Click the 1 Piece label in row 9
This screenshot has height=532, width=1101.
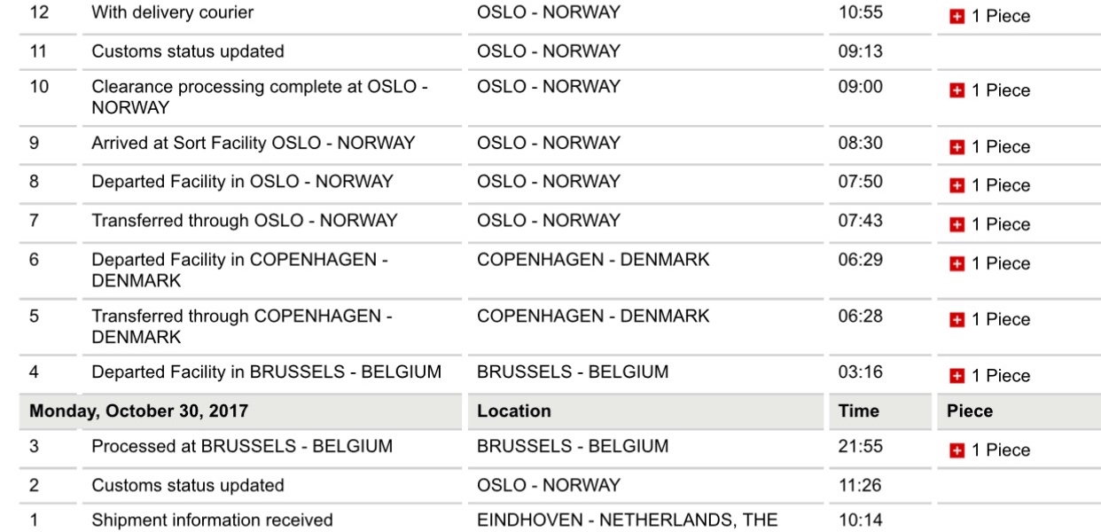click(1001, 147)
